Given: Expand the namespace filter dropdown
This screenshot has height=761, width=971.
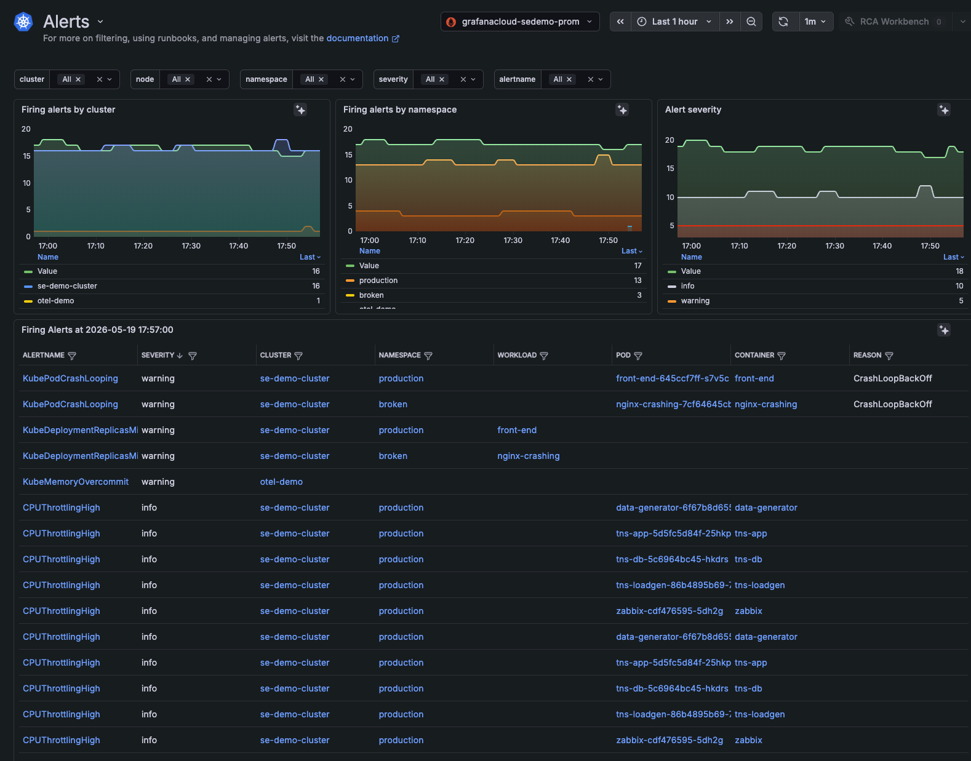Looking at the screenshot, I should tap(353, 79).
